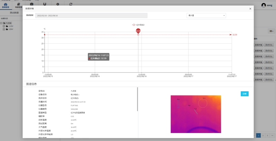The width and height of the screenshot is (276, 141).
Task: Click the first row's compare button
Action: [269, 45]
